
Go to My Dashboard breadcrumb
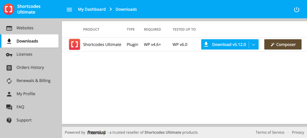point(92,9)
